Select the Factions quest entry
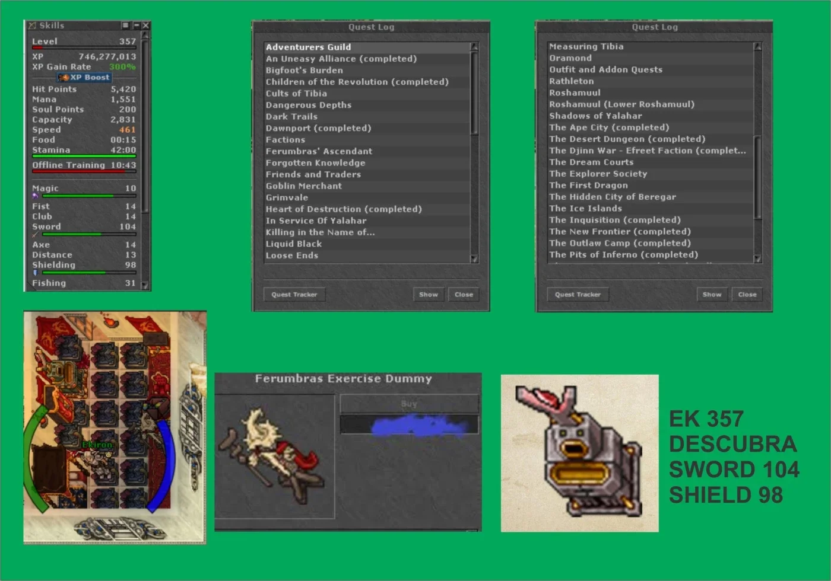Viewport: 831px width, 581px height. click(367, 139)
